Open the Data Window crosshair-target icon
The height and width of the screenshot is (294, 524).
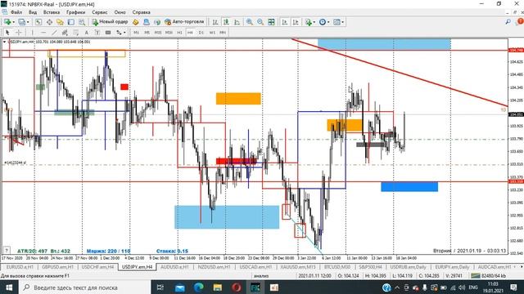coord(49,22)
